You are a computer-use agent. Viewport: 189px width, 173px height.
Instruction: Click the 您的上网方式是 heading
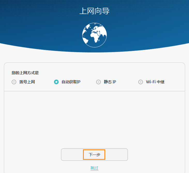[x=25, y=73]
